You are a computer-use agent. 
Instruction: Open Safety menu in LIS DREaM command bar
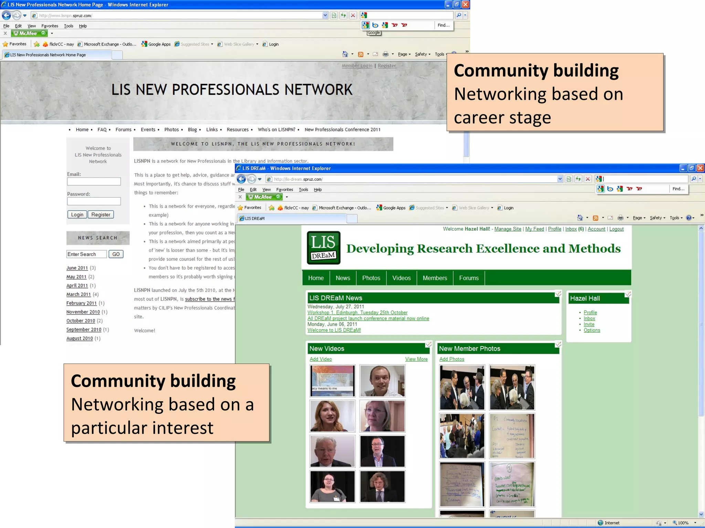click(x=657, y=218)
